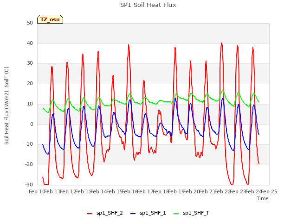Screen dimensions: 297x222
Task: Click the 30 y-axis tick label
Action: pyautogui.click(x=30, y=63)
